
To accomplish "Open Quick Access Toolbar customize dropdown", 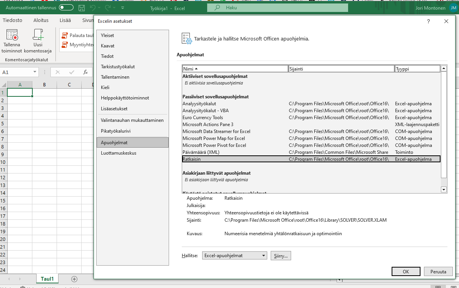I will (x=122, y=8).
